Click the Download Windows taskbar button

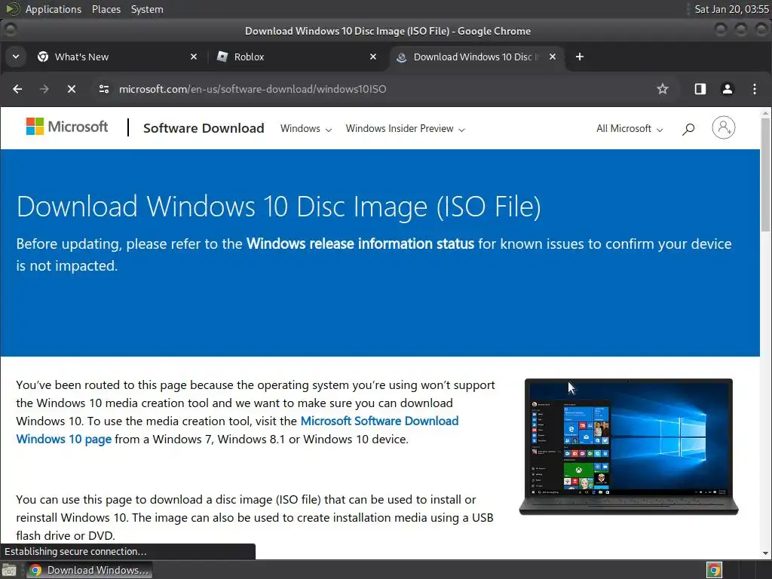tap(89, 570)
